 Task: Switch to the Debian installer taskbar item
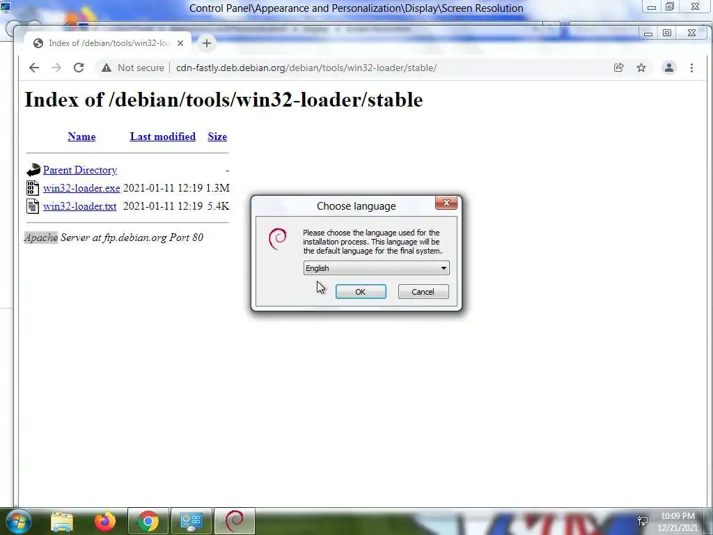[234, 521]
